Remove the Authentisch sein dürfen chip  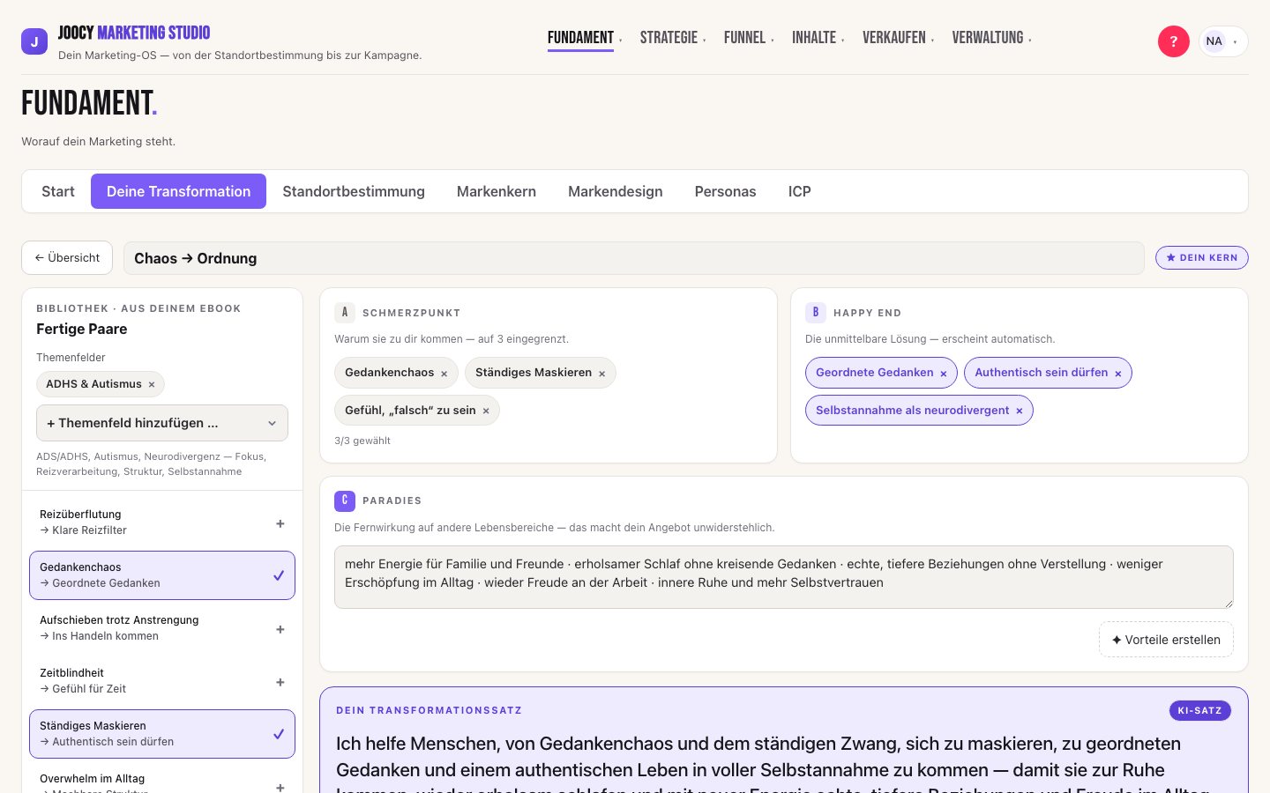(1117, 374)
